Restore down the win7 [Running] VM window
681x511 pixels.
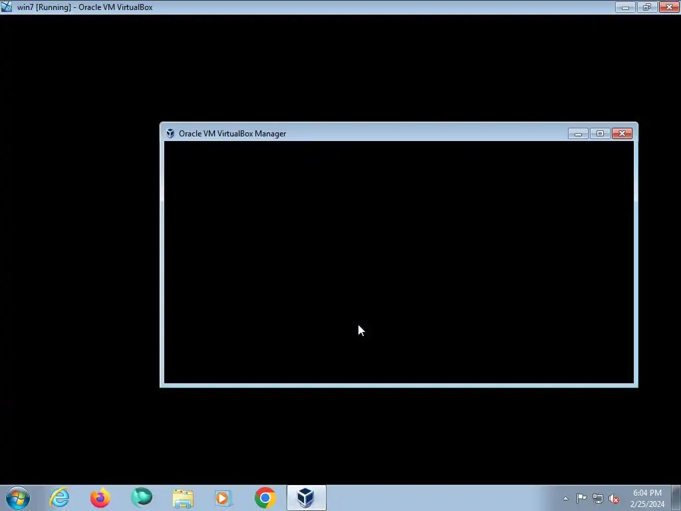(x=647, y=7)
